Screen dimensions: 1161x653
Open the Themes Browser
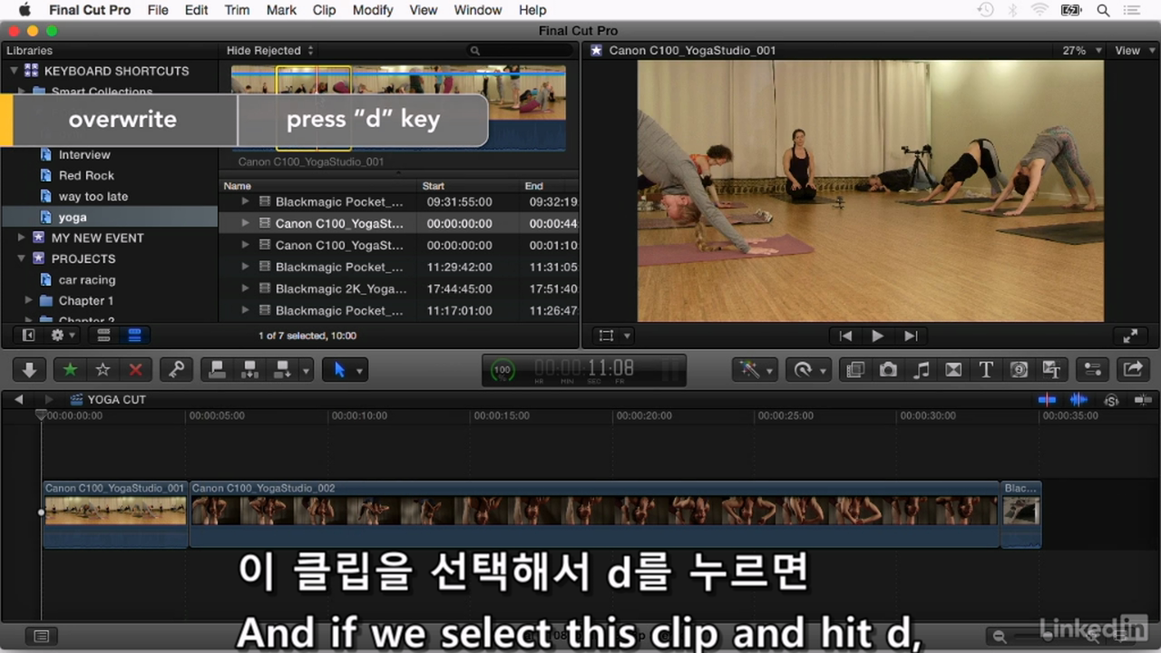point(1051,370)
